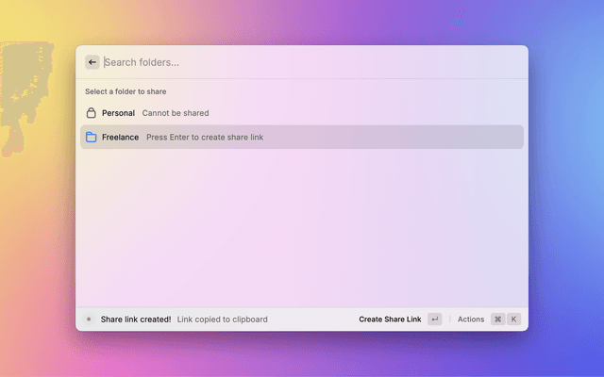Click the K key icon
Image resolution: width=604 pixels, height=377 pixels.
(x=513, y=320)
